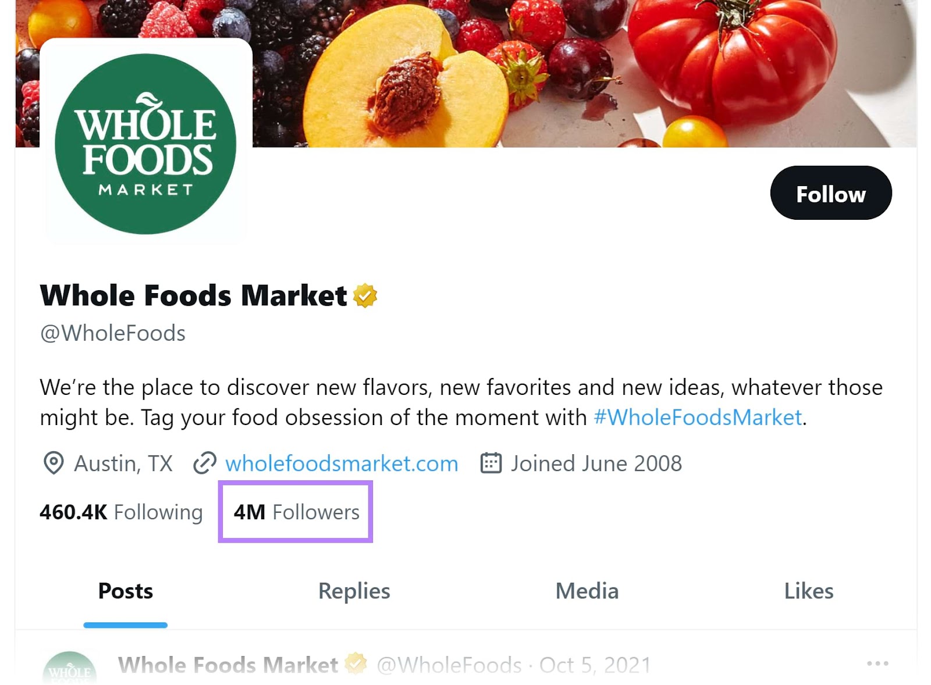This screenshot has height=685, width=931.
Task: Open the Media tab
Action: tap(587, 591)
